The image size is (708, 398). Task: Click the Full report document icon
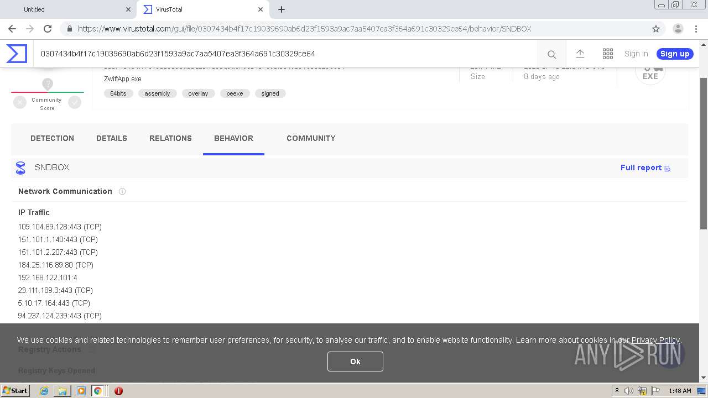click(x=667, y=168)
